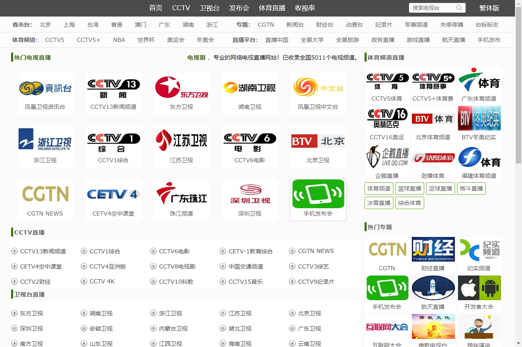The height and width of the screenshot is (347, 522).
Task: Open CCTV8电视剧 in the CCTV直播 list
Action: [x=177, y=267]
